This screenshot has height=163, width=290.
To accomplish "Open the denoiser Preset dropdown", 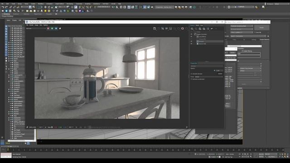I will [x=208, y=77].
